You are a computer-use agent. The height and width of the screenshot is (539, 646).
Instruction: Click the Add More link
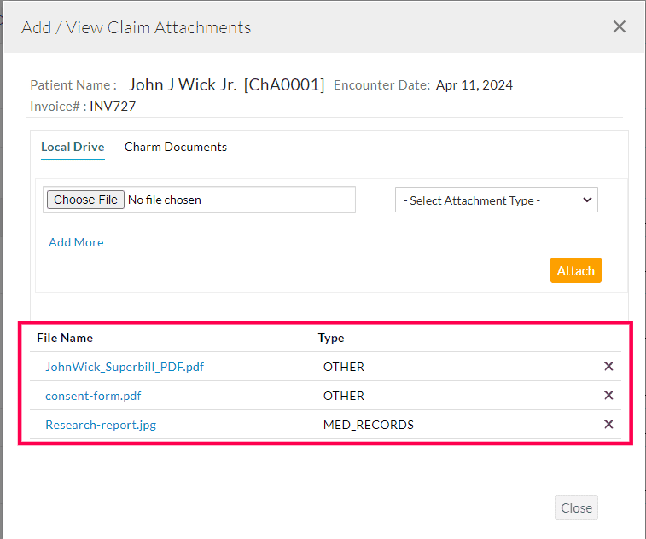click(x=76, y=242)
